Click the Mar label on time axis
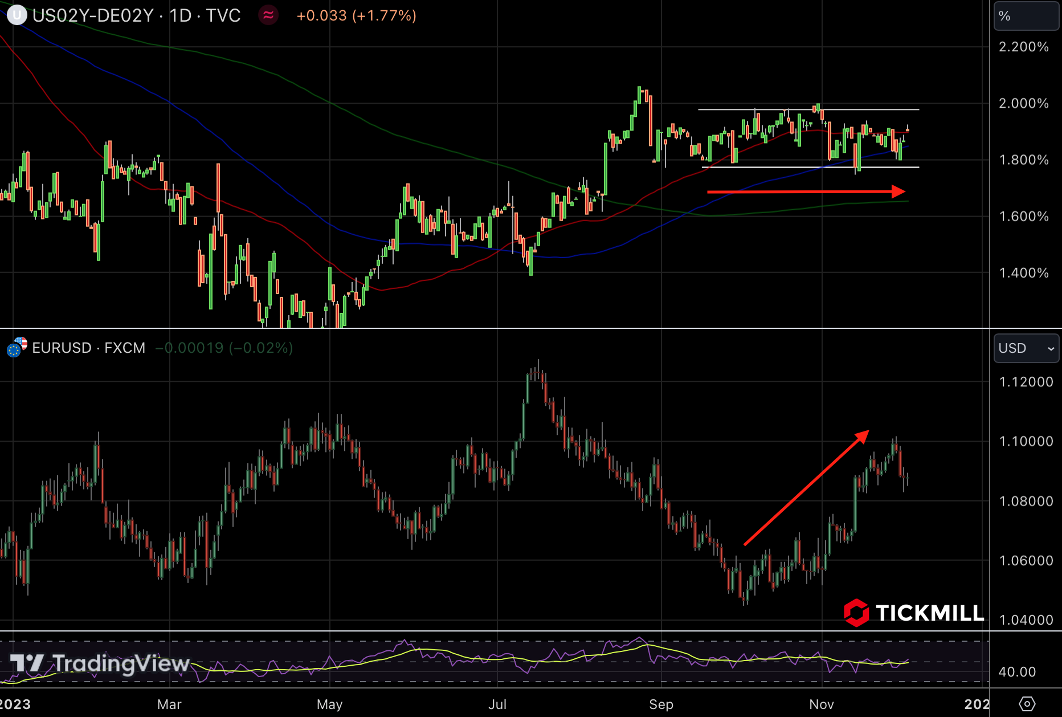The width and height of the screenshot is (1062, 717). click(169, 704)
